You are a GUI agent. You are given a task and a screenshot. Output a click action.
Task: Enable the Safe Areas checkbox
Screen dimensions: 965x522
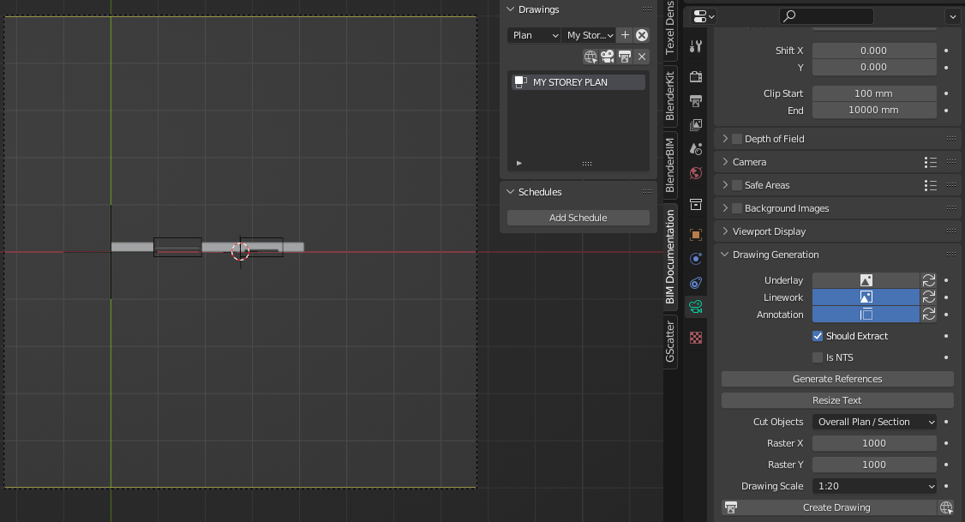pyautogui.click(x=737, y=185)
